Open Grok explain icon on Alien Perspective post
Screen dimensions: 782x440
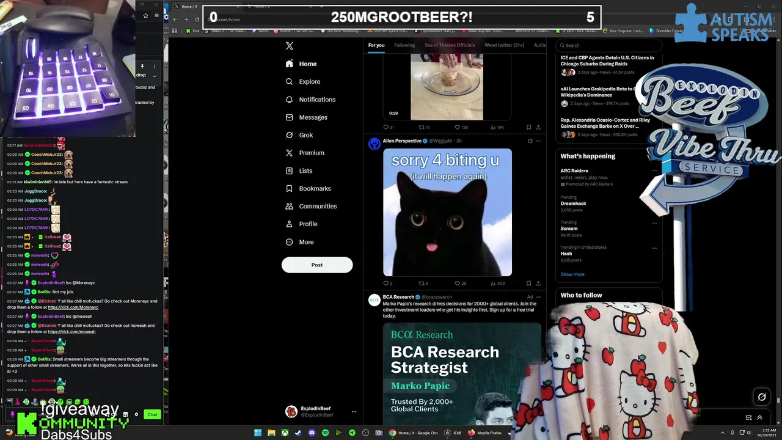(x=530, y=141)
